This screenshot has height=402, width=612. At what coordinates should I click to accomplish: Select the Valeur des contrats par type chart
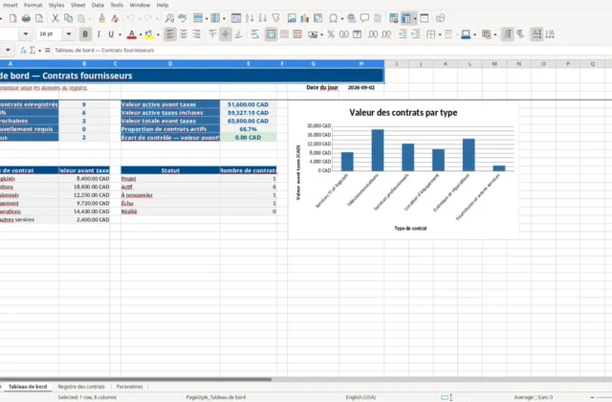[404, 170]
